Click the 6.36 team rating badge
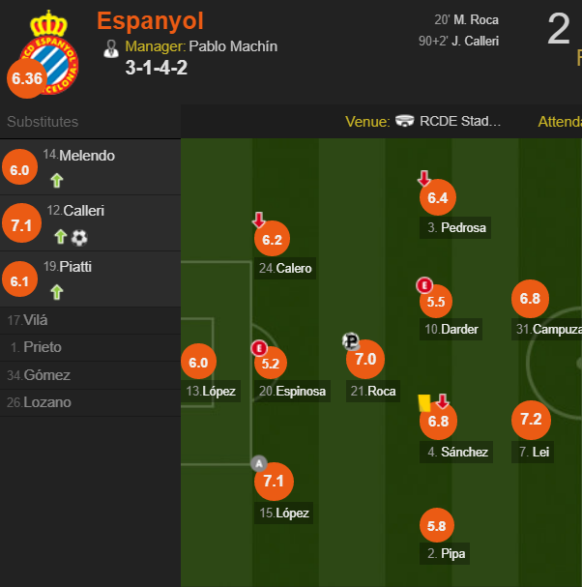582x587 pixels. [26, 78]
